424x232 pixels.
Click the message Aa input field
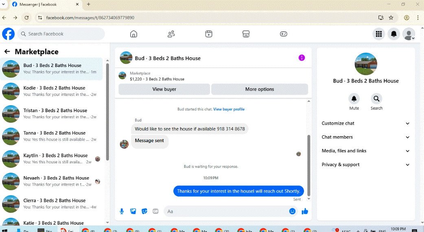coord(227,211)
